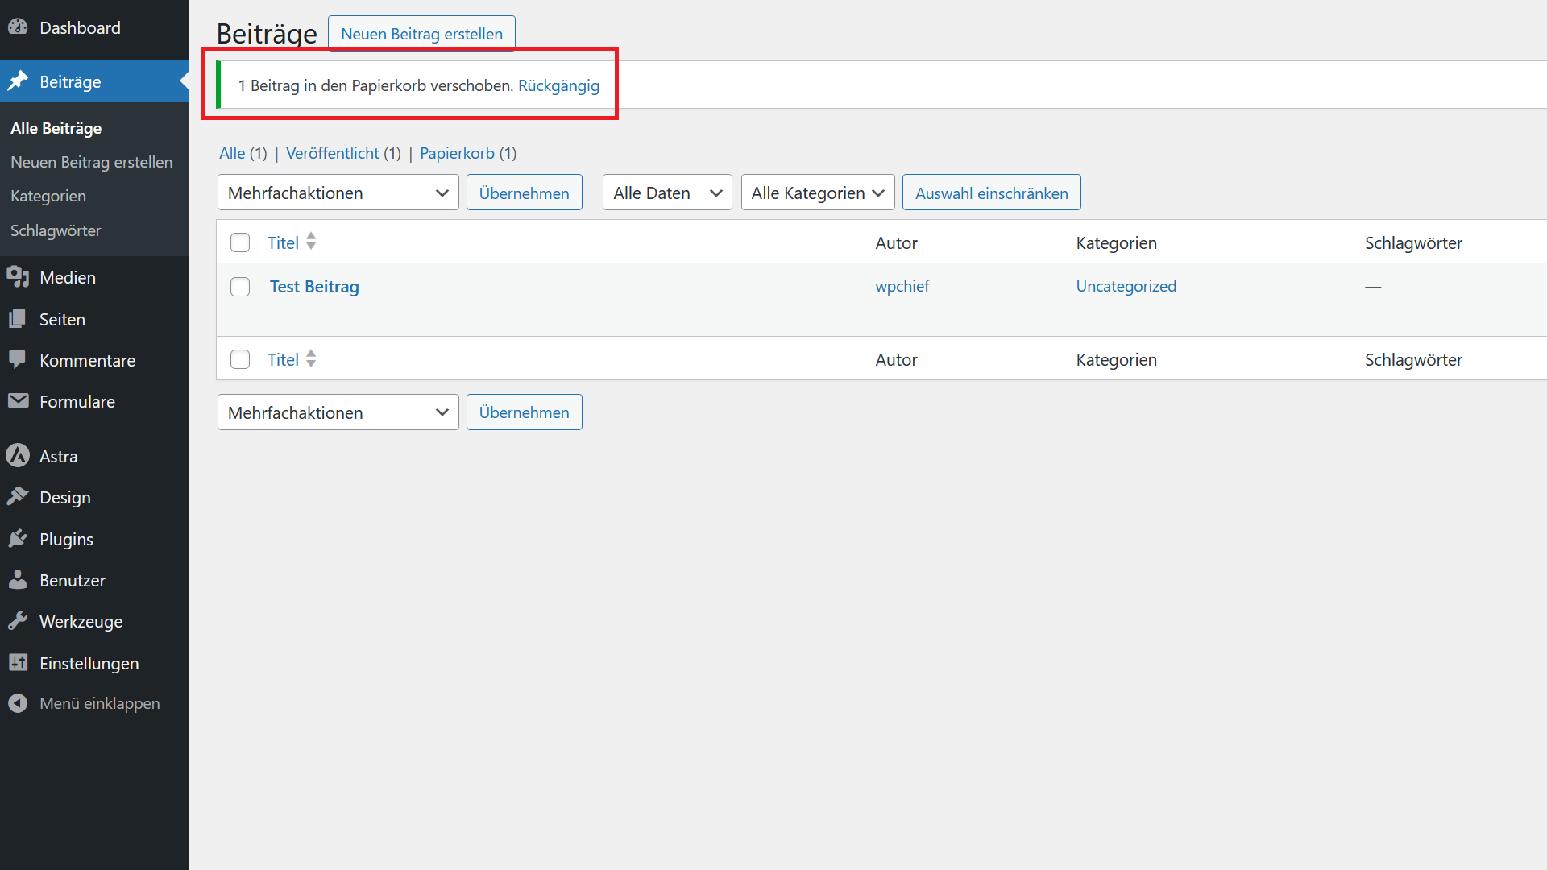1547x870 pixels.
Task: Open Alle Beiträge submenu item
Action: pos(56,128)
